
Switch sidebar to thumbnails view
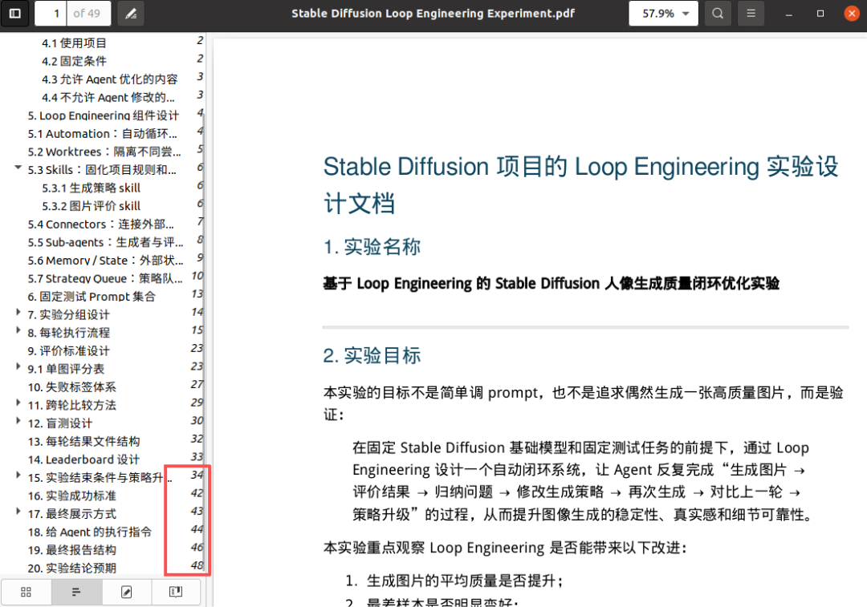[x=26, y=592]
